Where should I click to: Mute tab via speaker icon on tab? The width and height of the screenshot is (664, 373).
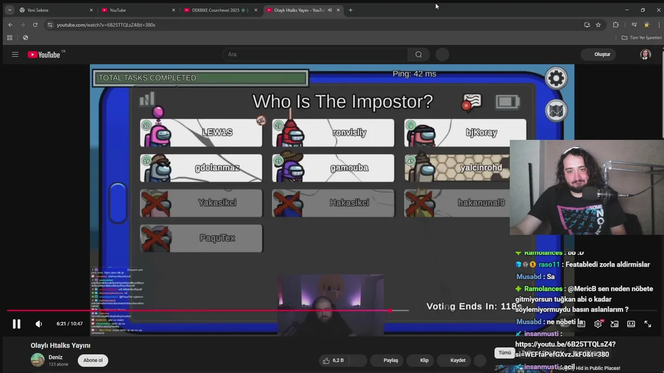click(330, 10)
